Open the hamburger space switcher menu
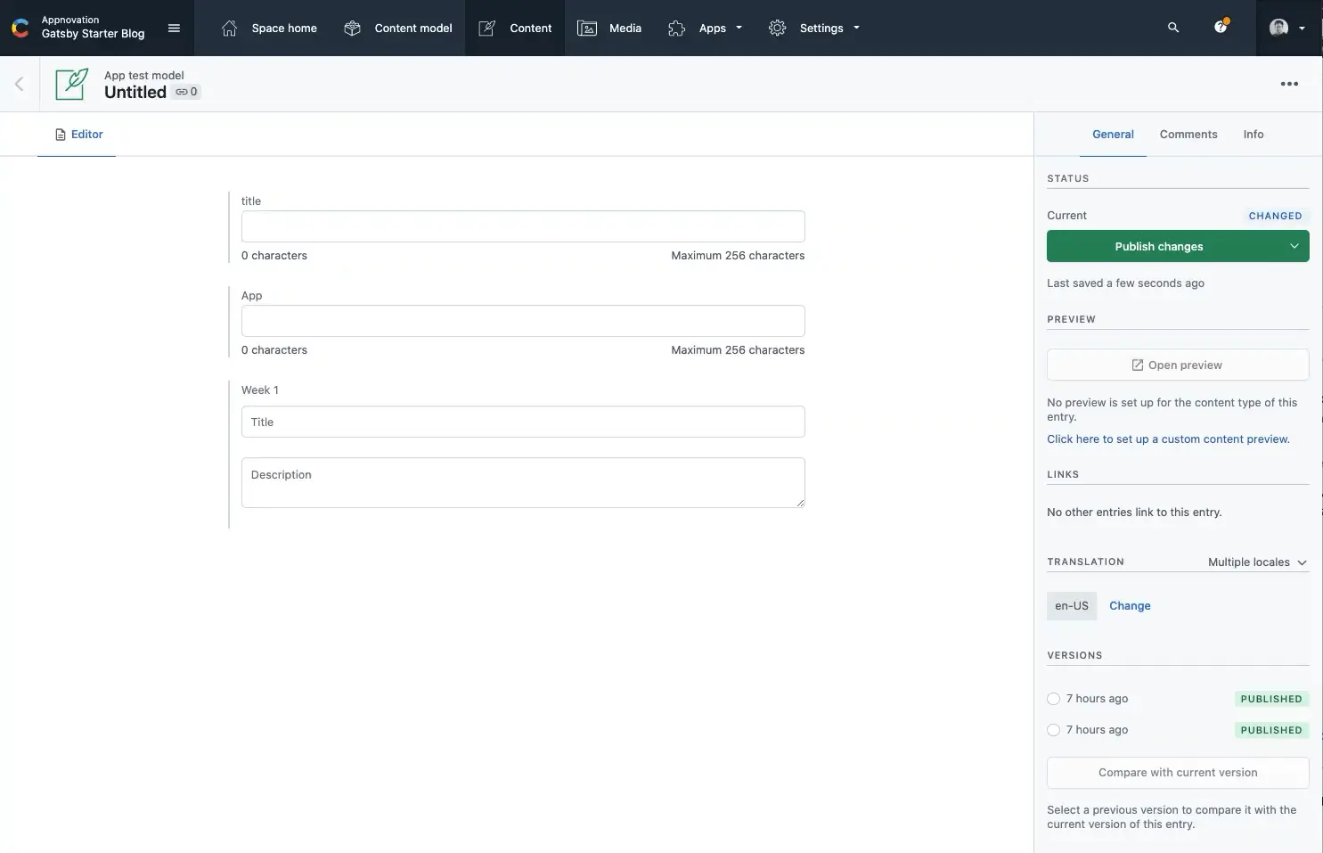This screenshot has width=1323, height=853. point(174,28)
